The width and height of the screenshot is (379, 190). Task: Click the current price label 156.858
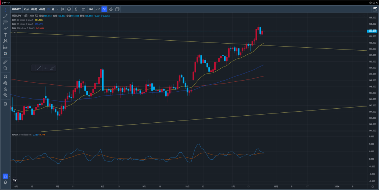(x=372, y=31)
